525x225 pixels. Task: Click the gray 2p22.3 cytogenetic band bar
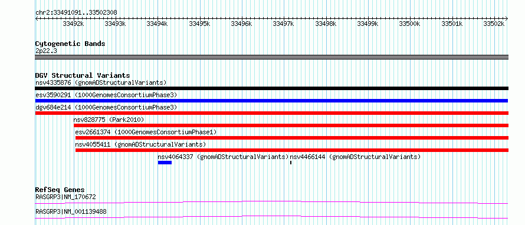click(271, 57)
